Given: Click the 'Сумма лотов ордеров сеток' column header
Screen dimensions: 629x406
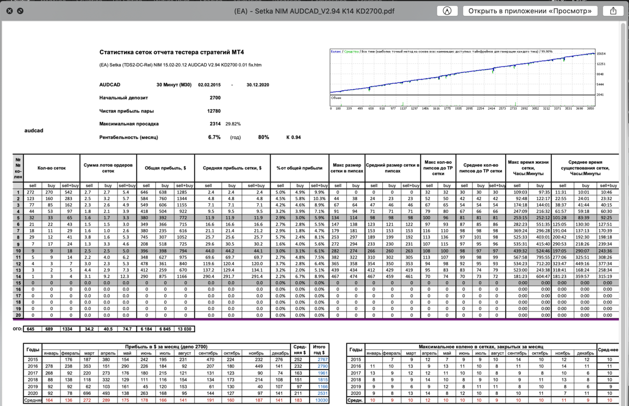Looking at the screenshot, I should coord(108,168).
